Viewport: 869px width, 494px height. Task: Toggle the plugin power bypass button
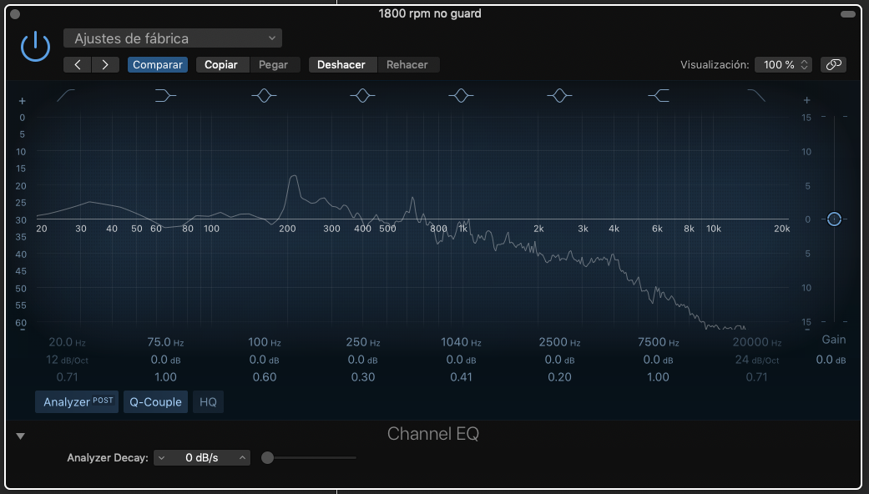point(35,47)
